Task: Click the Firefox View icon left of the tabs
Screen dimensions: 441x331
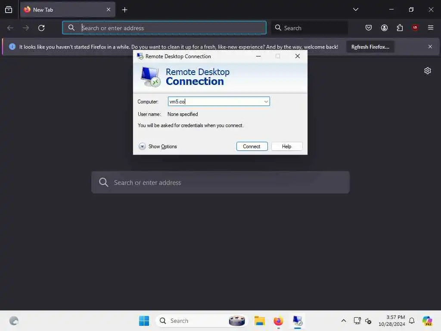Action: (x=9, y=9)
